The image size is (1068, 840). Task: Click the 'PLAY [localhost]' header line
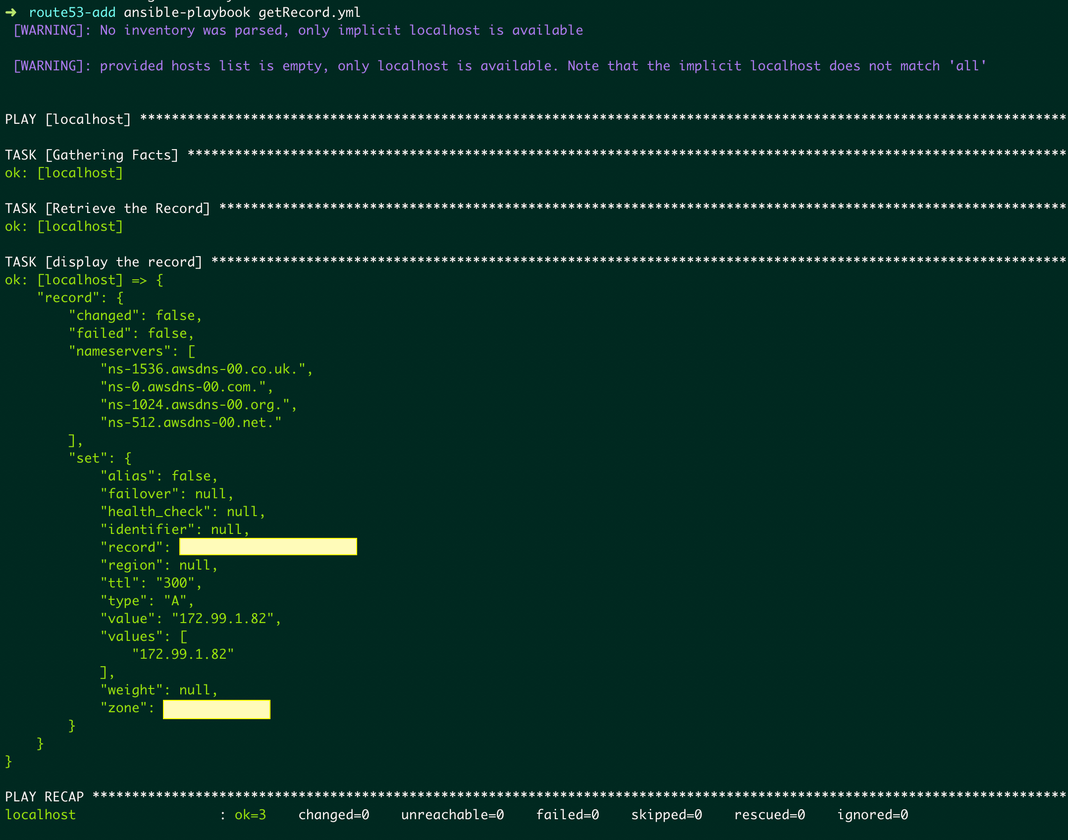(535, 119)
